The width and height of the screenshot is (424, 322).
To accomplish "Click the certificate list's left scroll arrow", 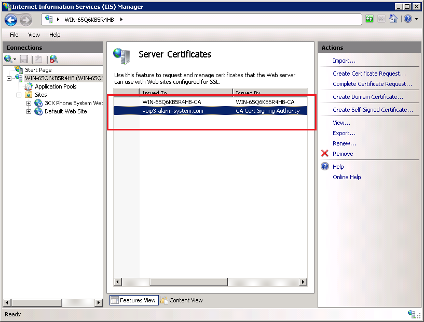I will point(118,282).
